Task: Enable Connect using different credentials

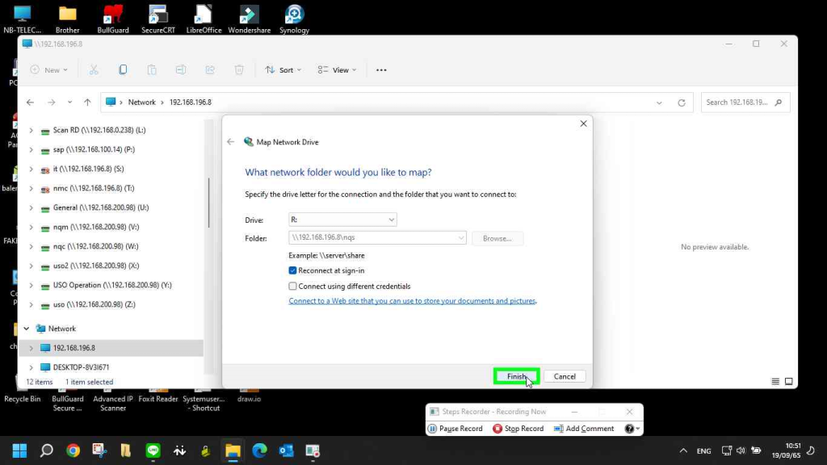Action: pyautogui.click(x=293, y=286)
